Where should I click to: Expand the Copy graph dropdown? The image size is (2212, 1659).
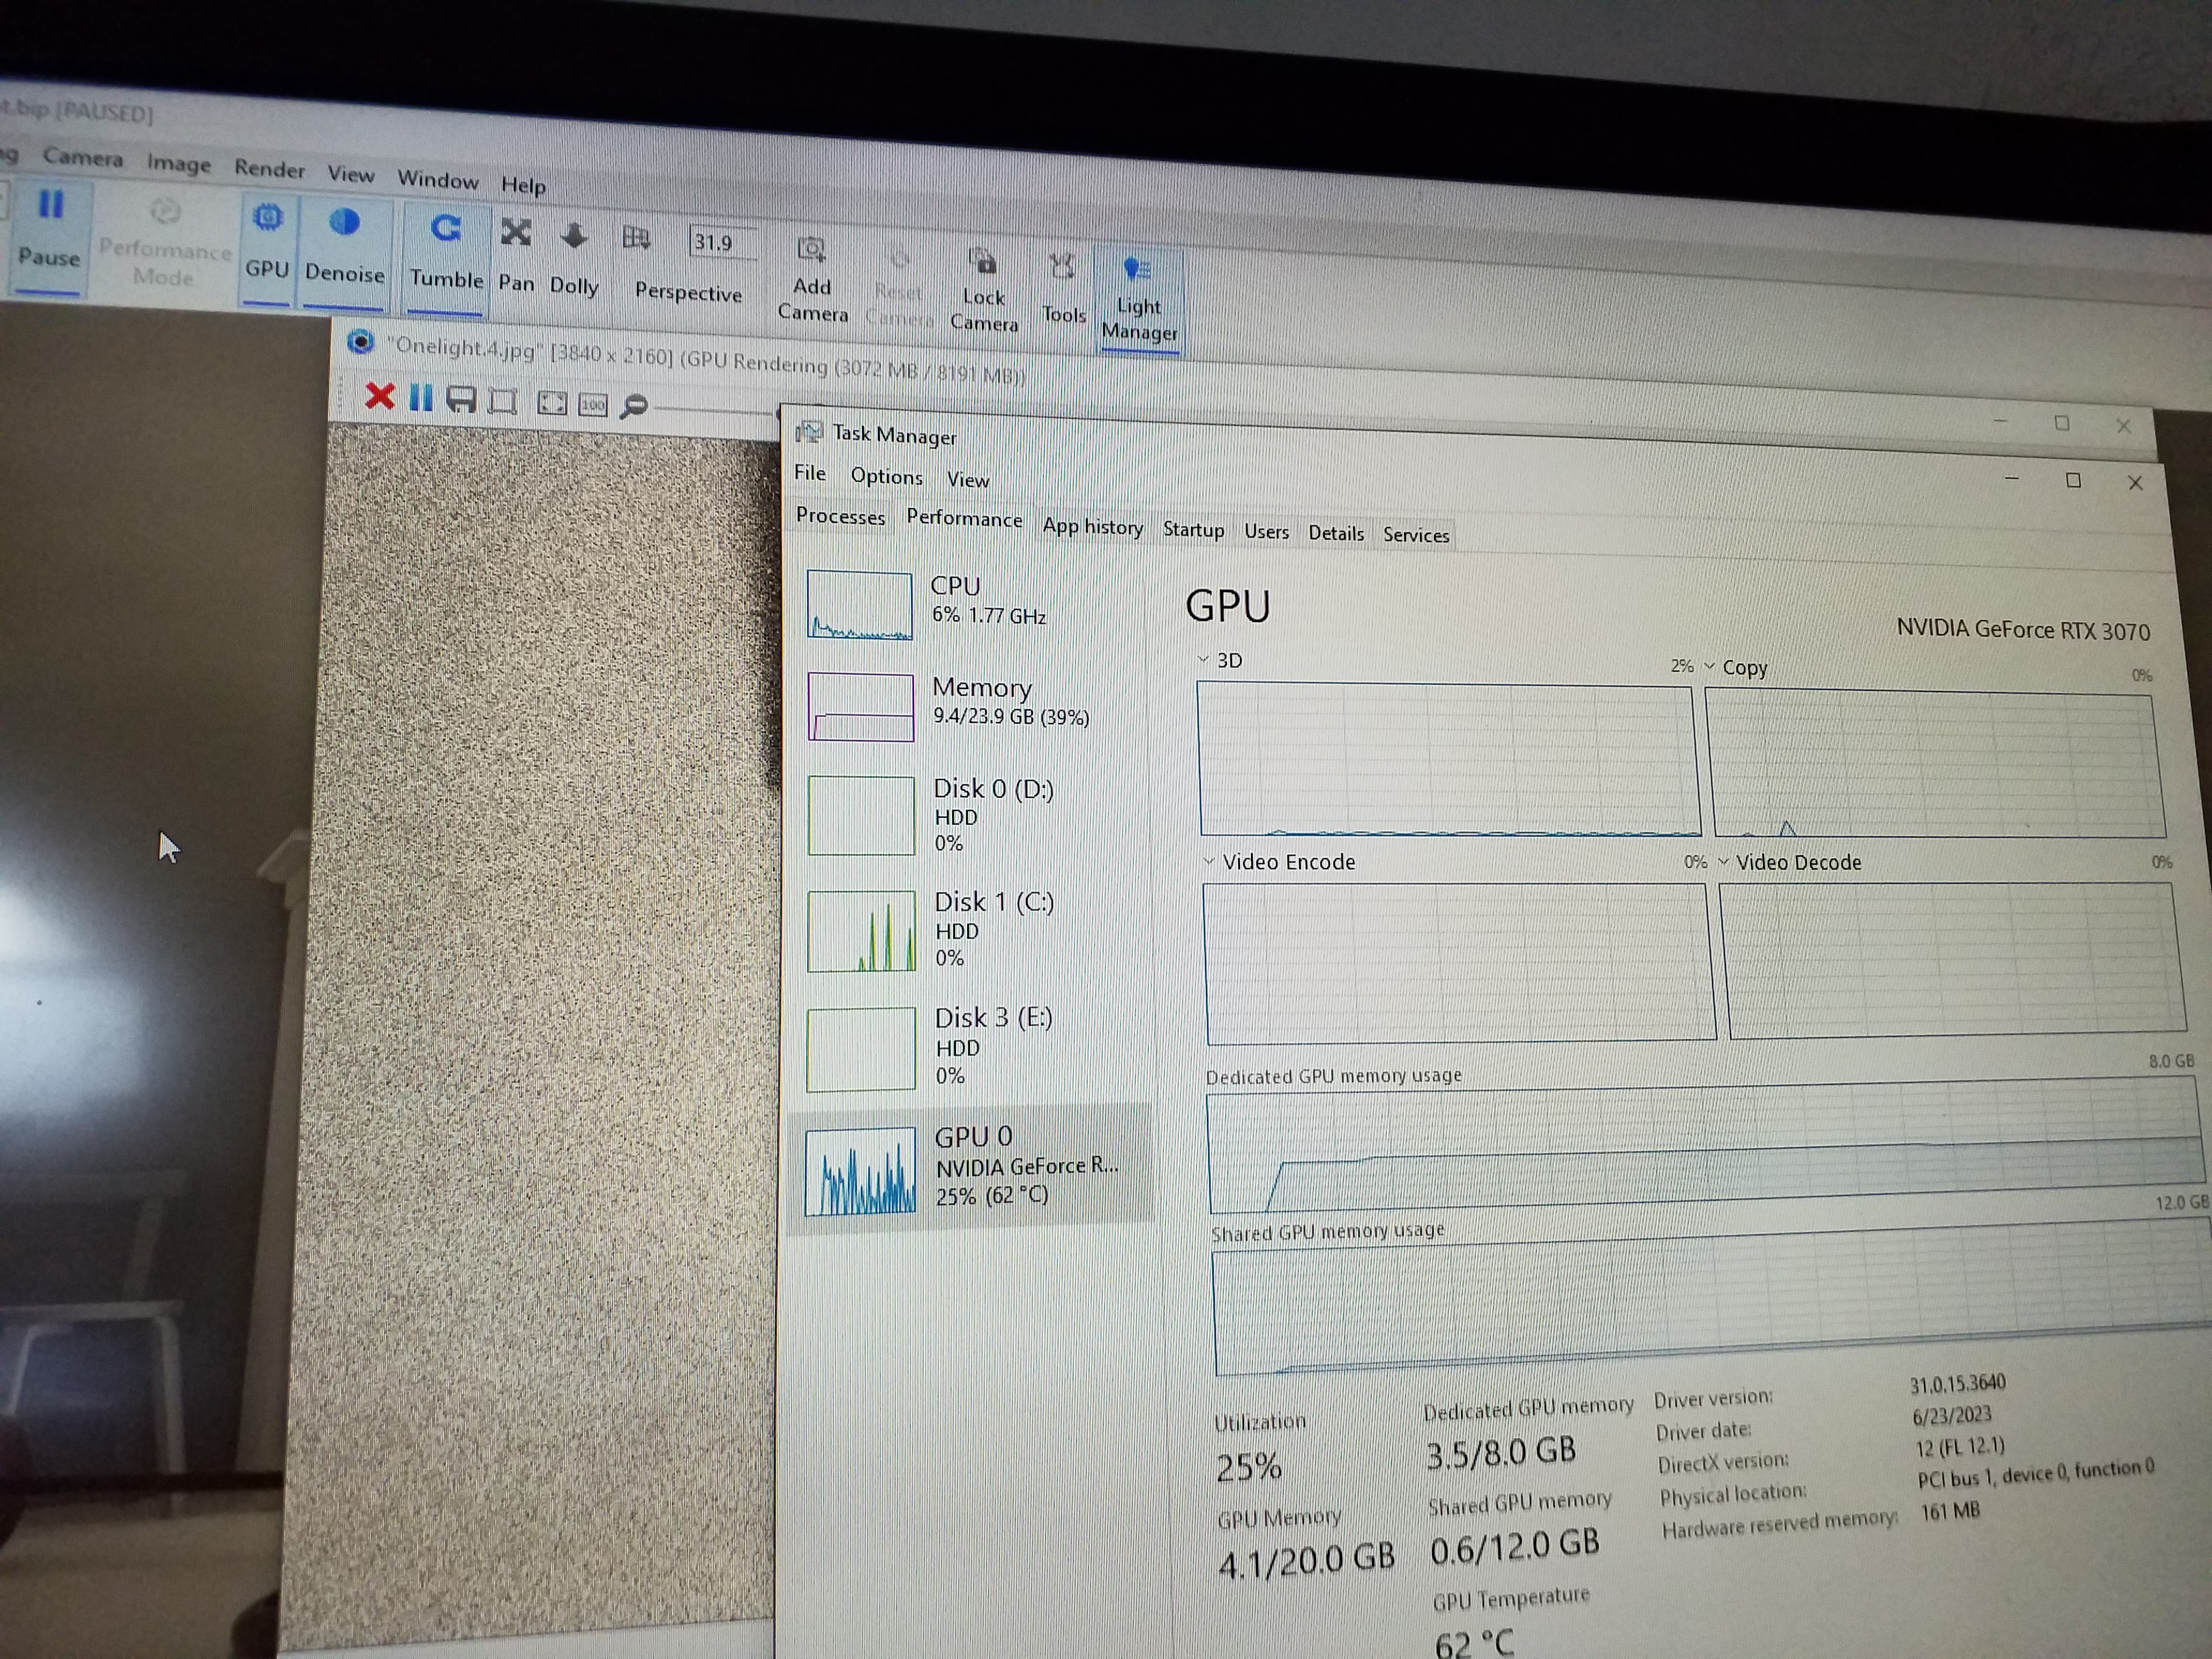pos(1710,666)
